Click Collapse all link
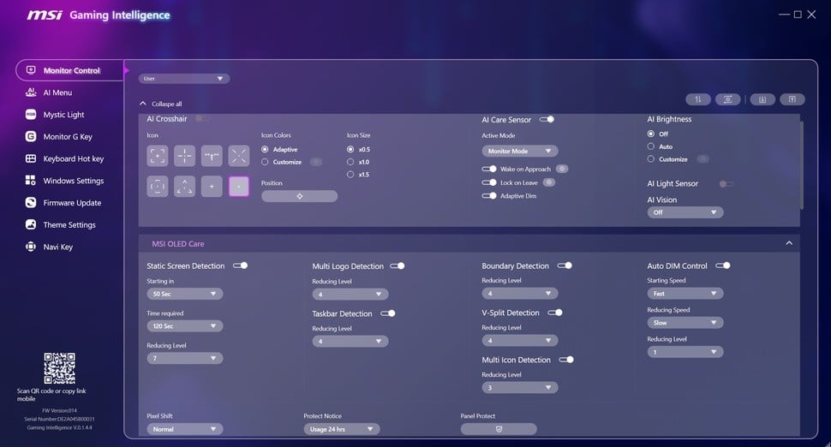Image resolution: width=831 pixels, height=447 pixels. pyautogui.click(x=161, y=104)
